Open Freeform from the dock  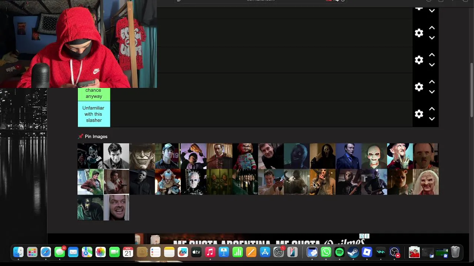(x=183, y=252)
